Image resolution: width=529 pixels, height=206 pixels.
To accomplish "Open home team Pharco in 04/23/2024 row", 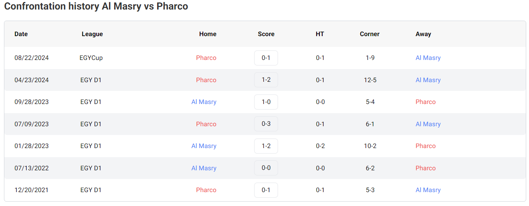I will [x=206, y=80].
